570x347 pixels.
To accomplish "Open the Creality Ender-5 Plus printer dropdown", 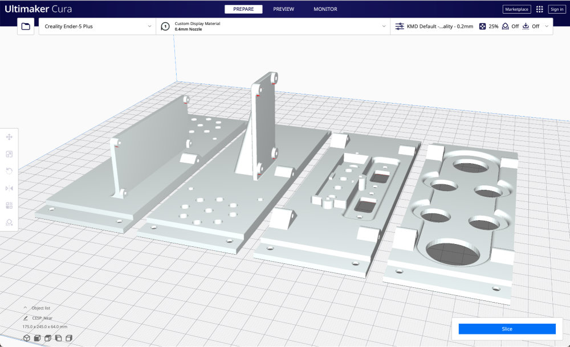I will (x=97, y=26).
